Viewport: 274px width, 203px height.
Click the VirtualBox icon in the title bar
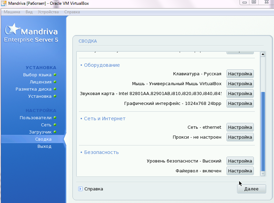[4, 3]
